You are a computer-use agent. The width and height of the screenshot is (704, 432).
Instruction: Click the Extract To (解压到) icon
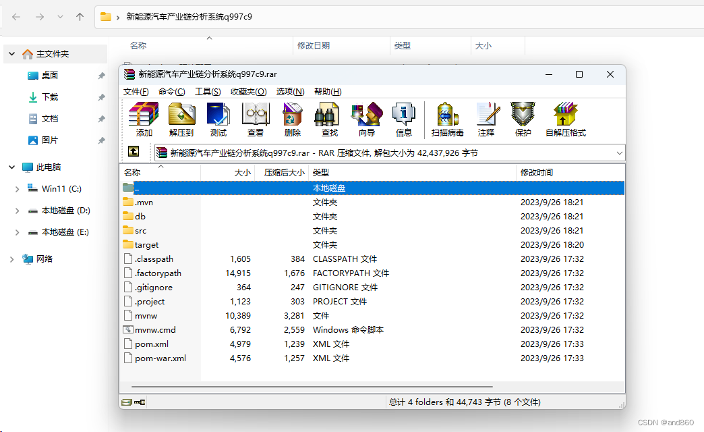[x=181, y=119]
